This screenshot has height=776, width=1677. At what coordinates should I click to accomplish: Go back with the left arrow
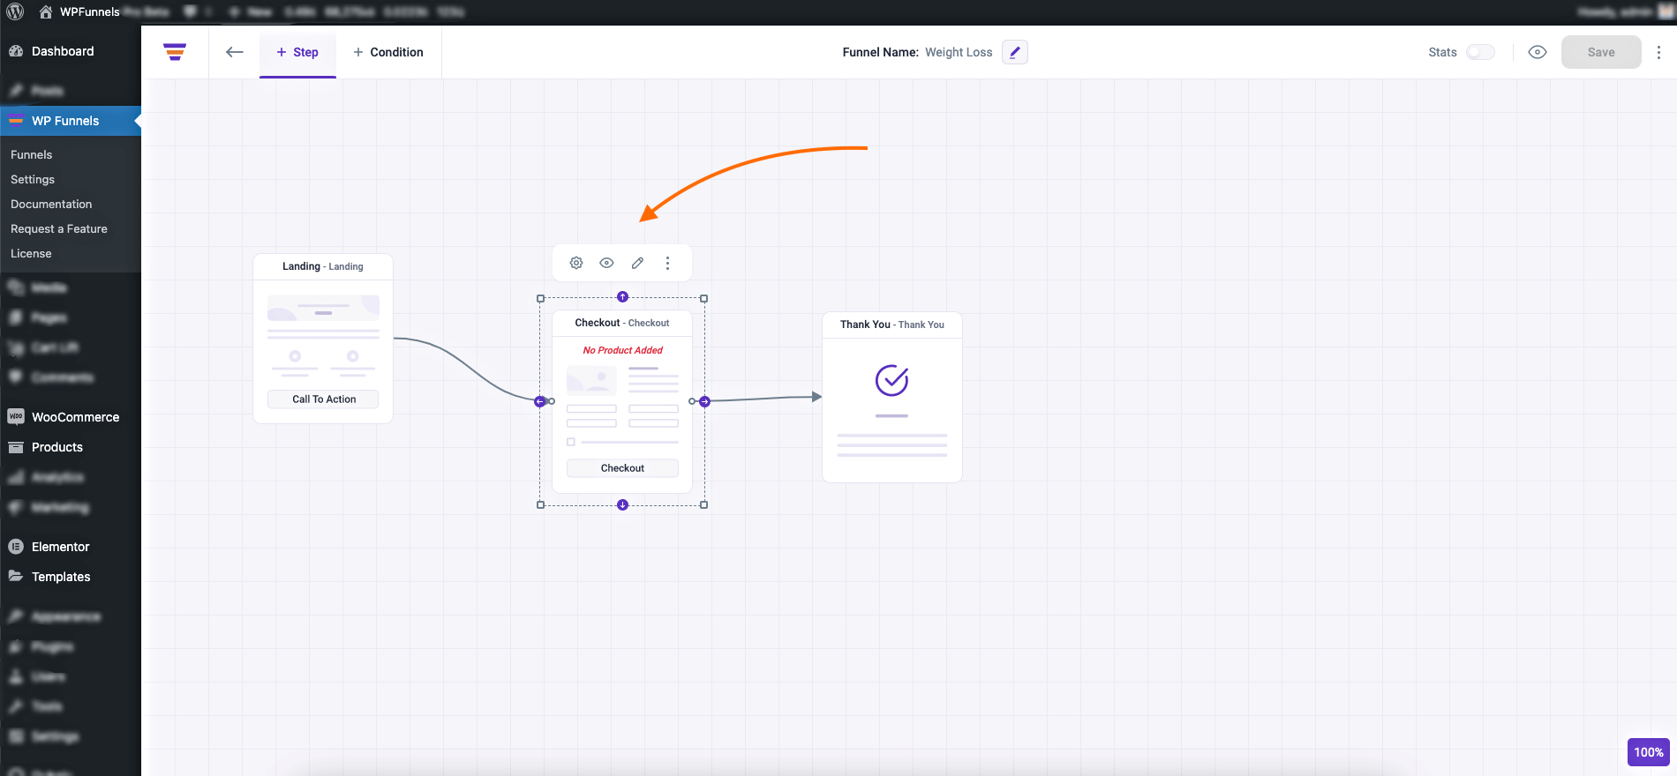click(x=234, y=52)
